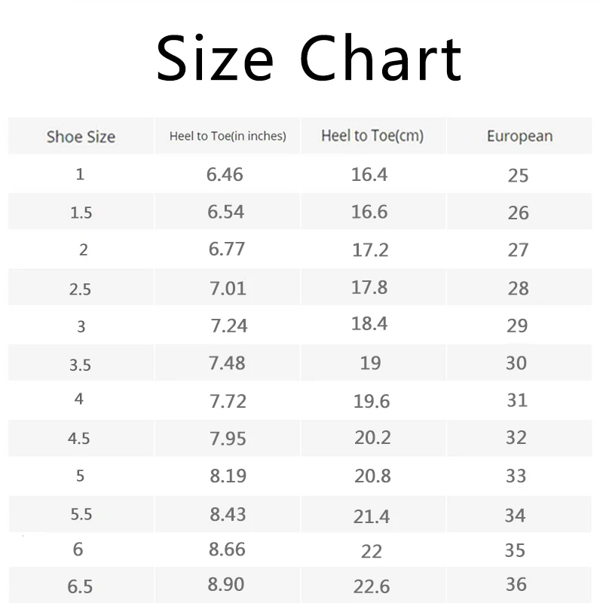Image resolution: width=603 pixels, height=603 pixels.
Task: Click shoe size 6.5 cell
Action: [x=80, y=586]
